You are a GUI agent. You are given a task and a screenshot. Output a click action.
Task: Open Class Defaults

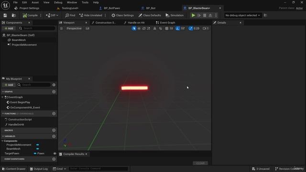150,15
